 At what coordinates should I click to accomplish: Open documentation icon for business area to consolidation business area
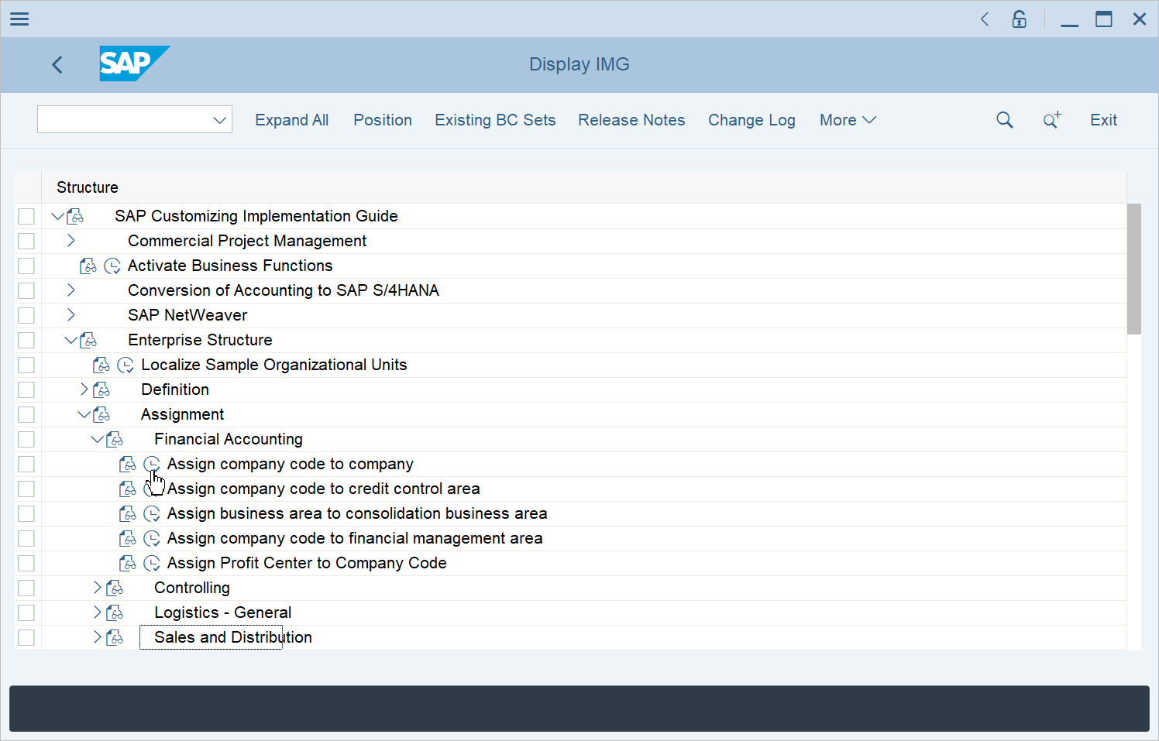click(128, 513)
